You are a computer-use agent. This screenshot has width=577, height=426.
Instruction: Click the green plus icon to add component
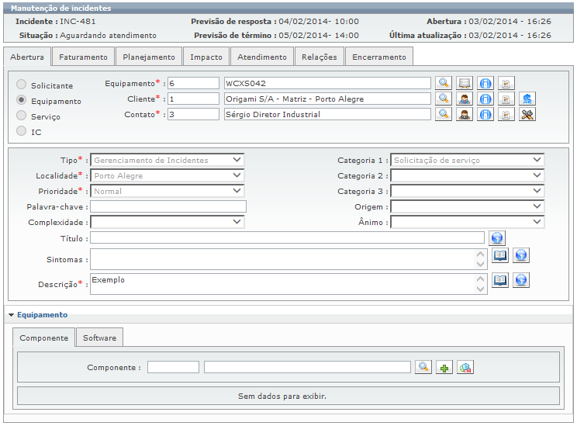click(x=444, y=367)
